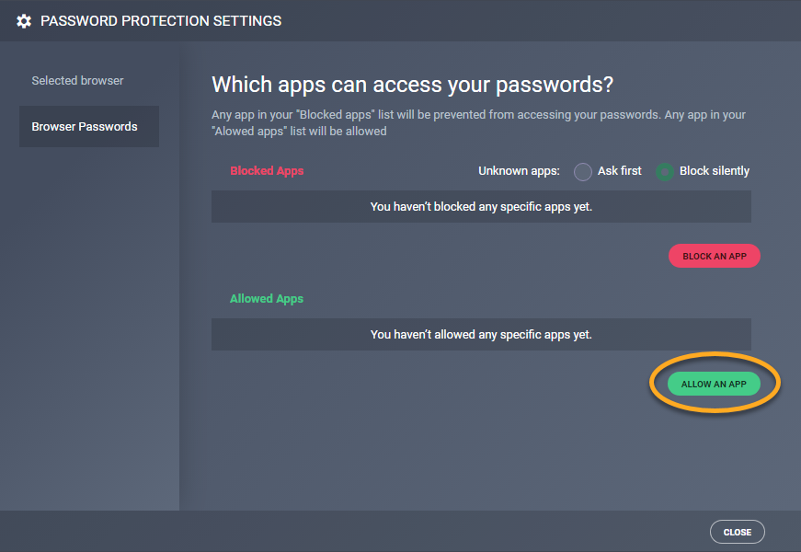
Task: Click the 'Block silently' label text
Action: coord(715,171)
